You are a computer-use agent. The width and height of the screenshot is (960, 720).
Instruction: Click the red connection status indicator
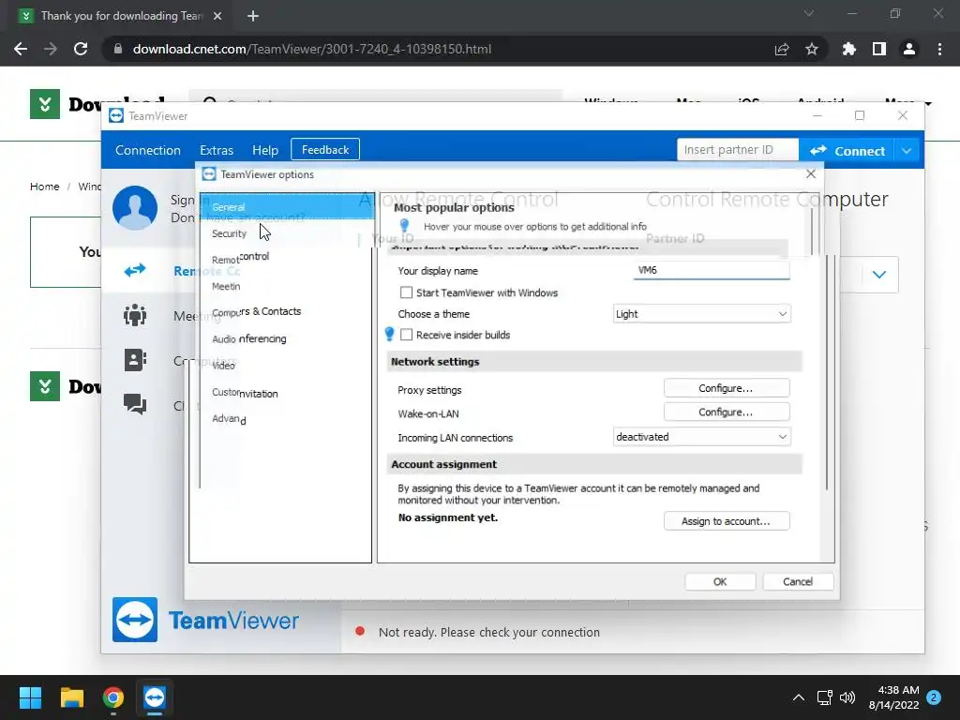coord(360,631)
